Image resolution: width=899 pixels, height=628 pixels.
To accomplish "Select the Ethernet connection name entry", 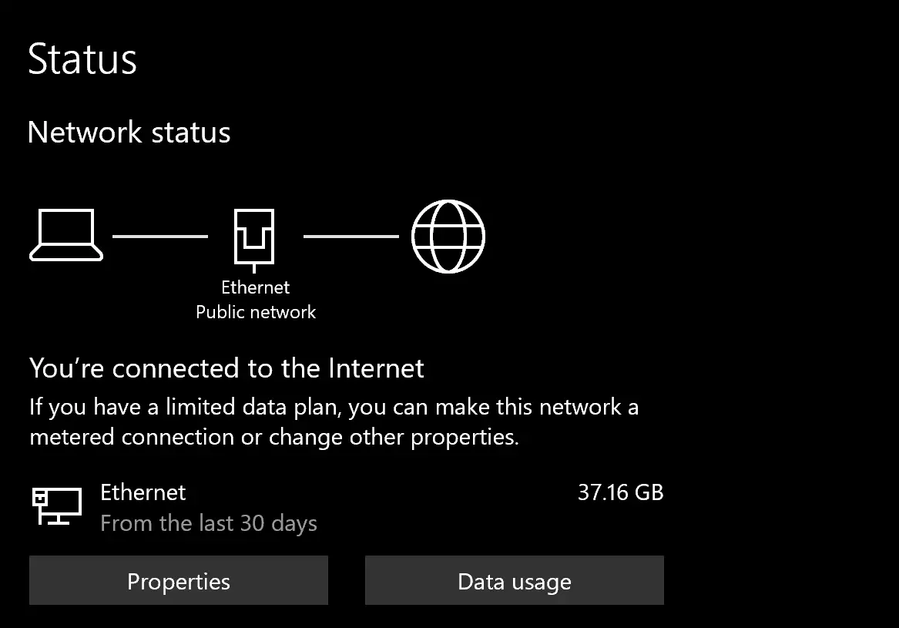I will (143, 492).
